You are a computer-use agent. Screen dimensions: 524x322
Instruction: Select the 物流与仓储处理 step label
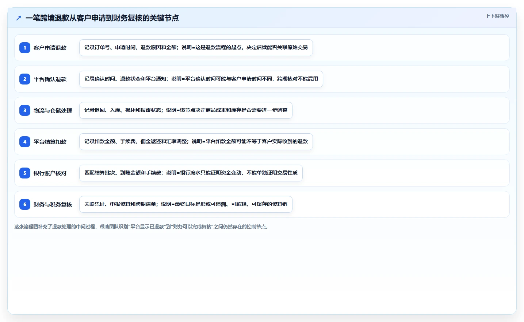tap(53, 110)
